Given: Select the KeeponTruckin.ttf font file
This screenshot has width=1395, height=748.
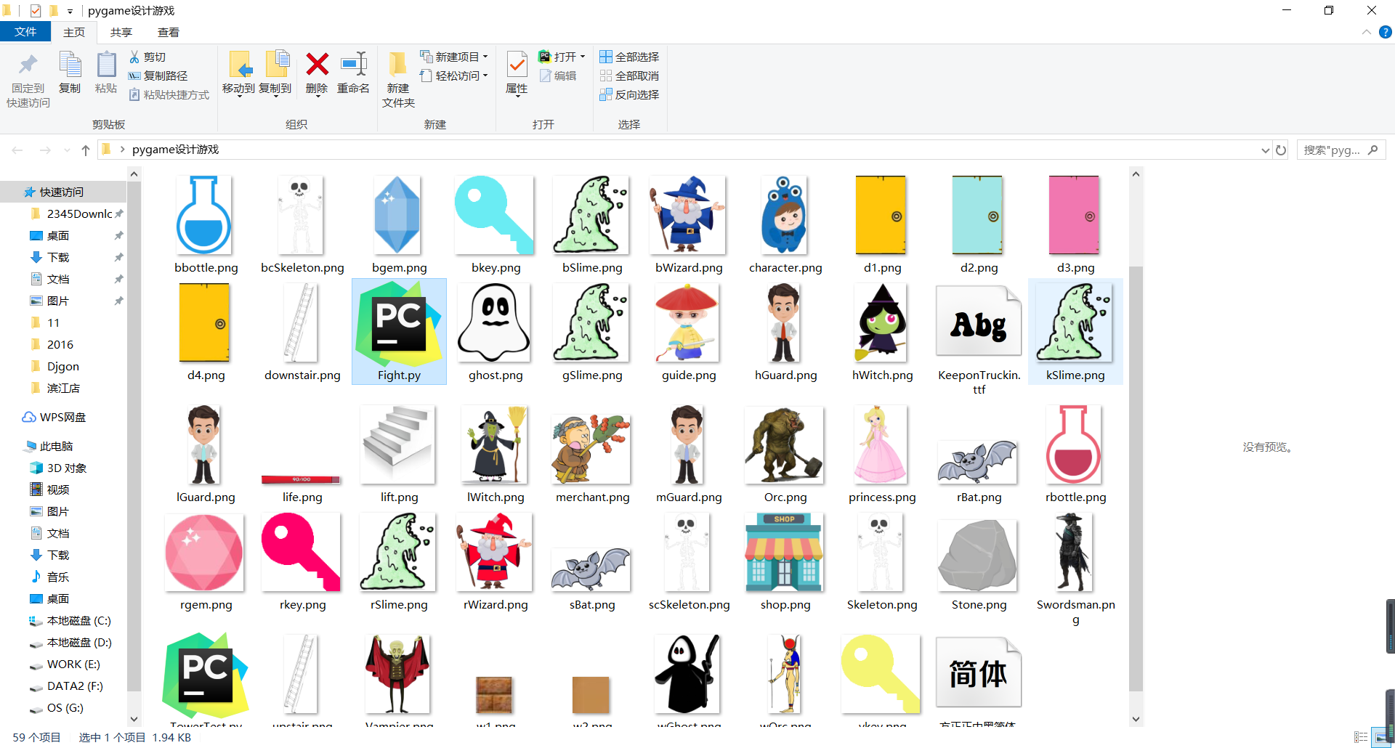Looking at the screenshot, I should (979, 338).
